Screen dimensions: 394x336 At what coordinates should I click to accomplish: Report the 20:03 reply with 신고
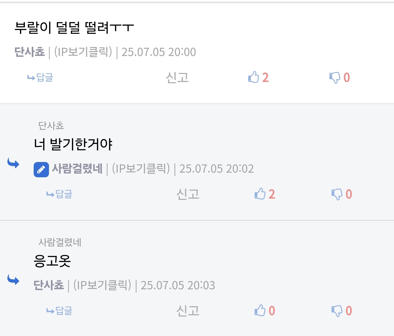pos(188,311)
